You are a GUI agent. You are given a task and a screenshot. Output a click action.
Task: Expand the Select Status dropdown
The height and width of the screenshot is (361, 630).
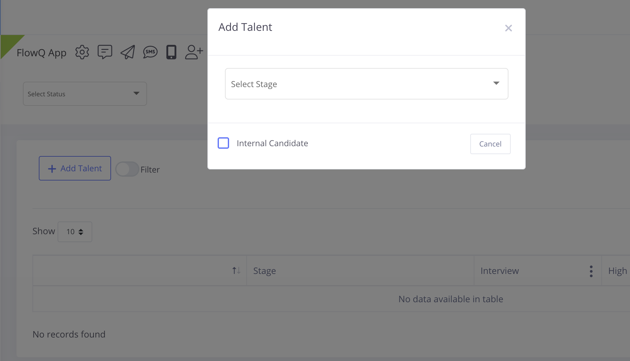pos(85,94)
